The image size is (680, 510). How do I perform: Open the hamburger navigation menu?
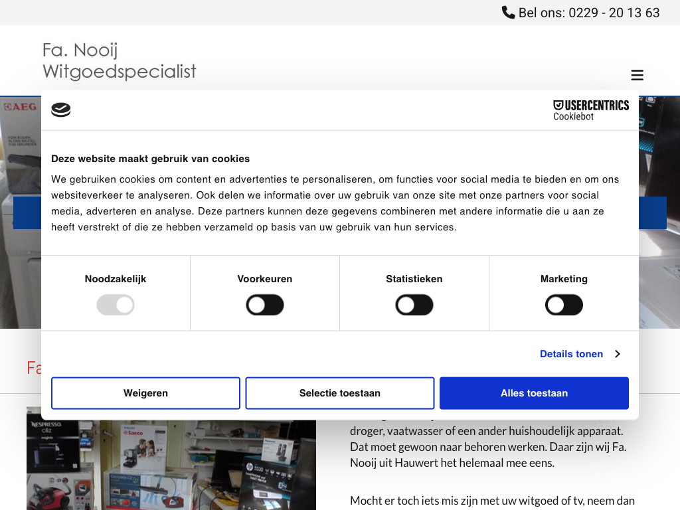[637, 75]
